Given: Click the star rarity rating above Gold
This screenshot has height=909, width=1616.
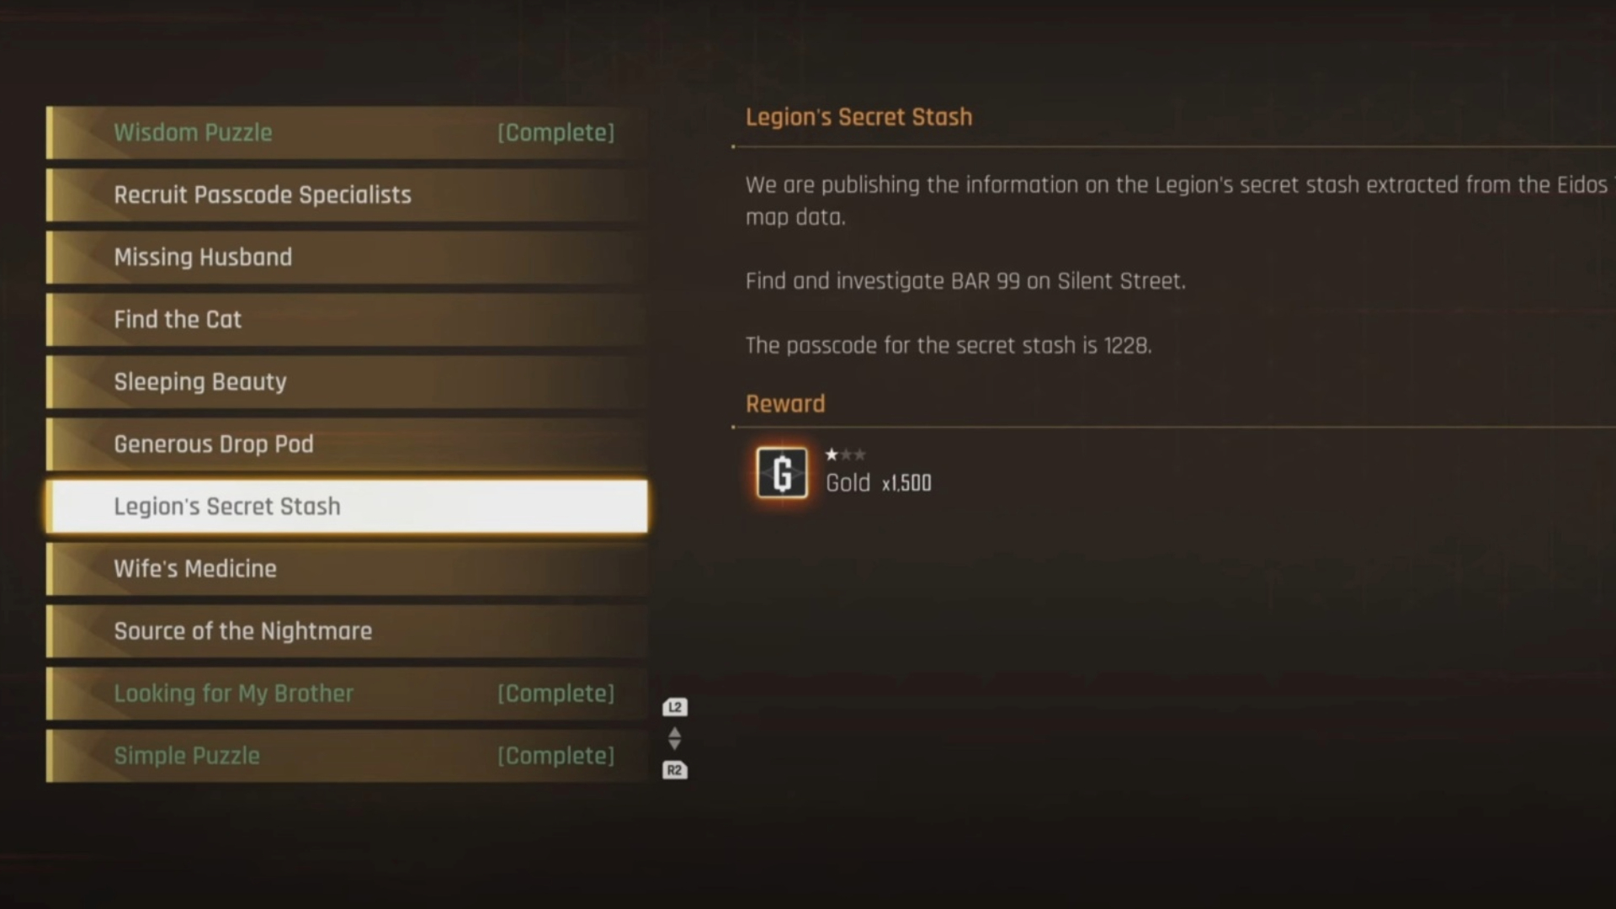Looking at the screenshot, I should point(845,454).
